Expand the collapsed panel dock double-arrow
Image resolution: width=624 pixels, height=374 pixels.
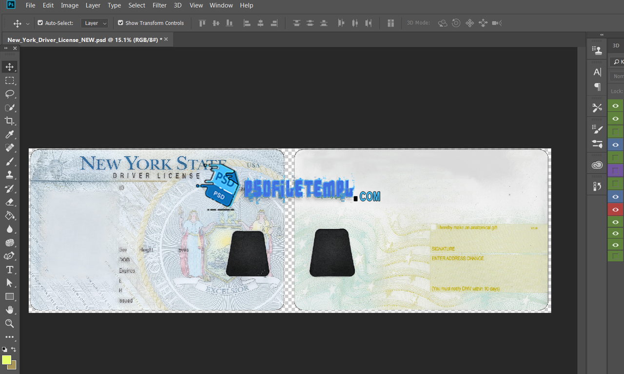602,35
